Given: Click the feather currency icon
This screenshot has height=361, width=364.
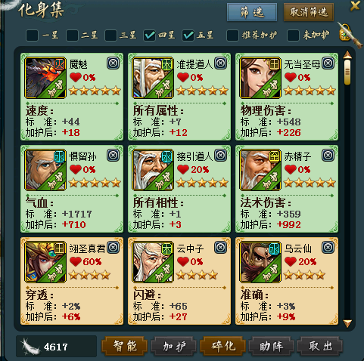Looking at the screenshot, I should coord(30,347).
